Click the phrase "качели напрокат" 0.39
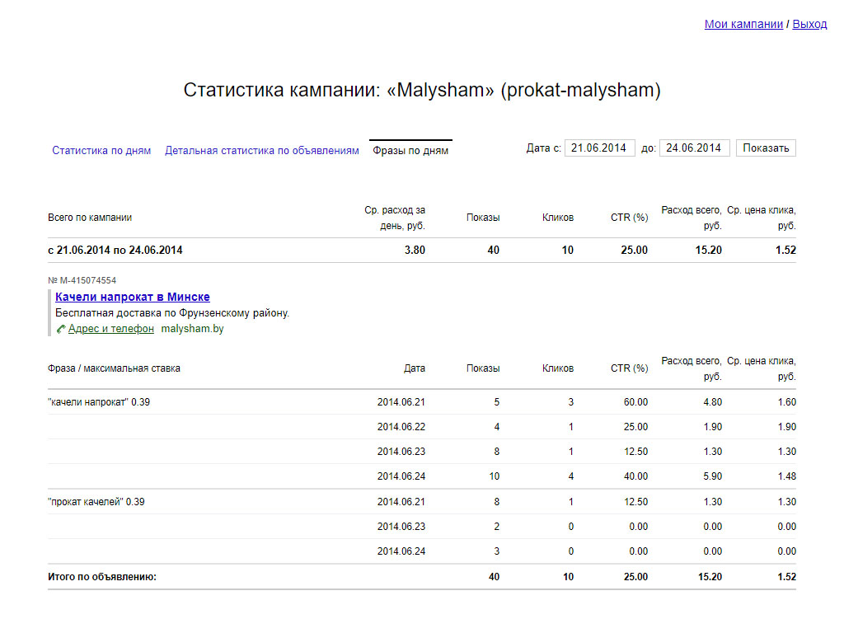 (99, 402)
